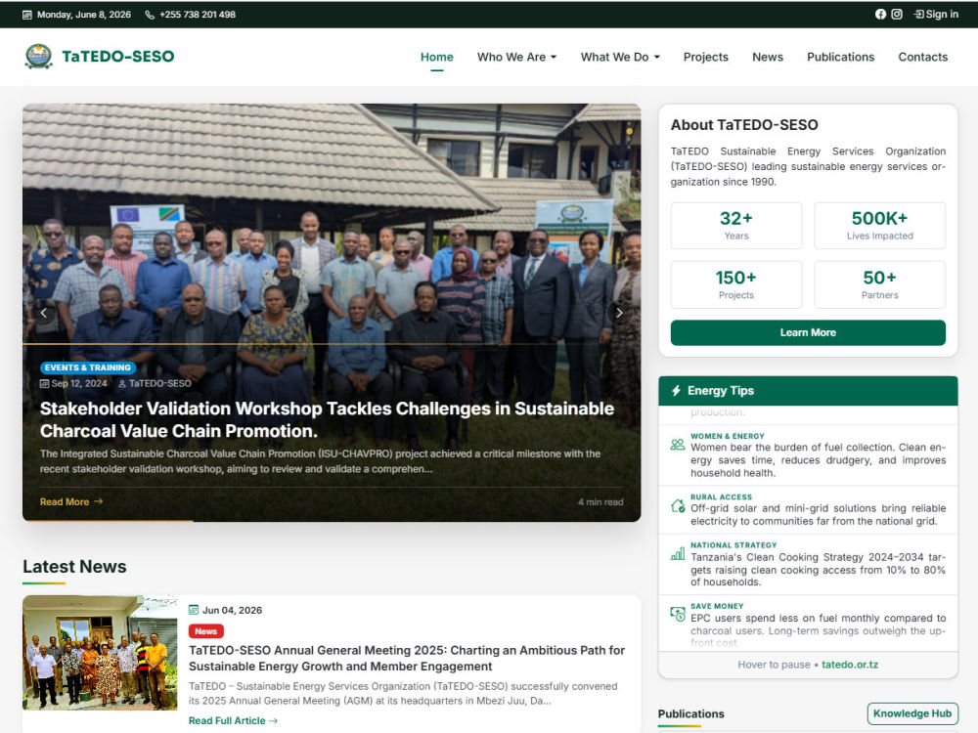Click the 4 min read label
Image resolution: width=978 pixels, height=733 pixels.
tap(600, 501)
